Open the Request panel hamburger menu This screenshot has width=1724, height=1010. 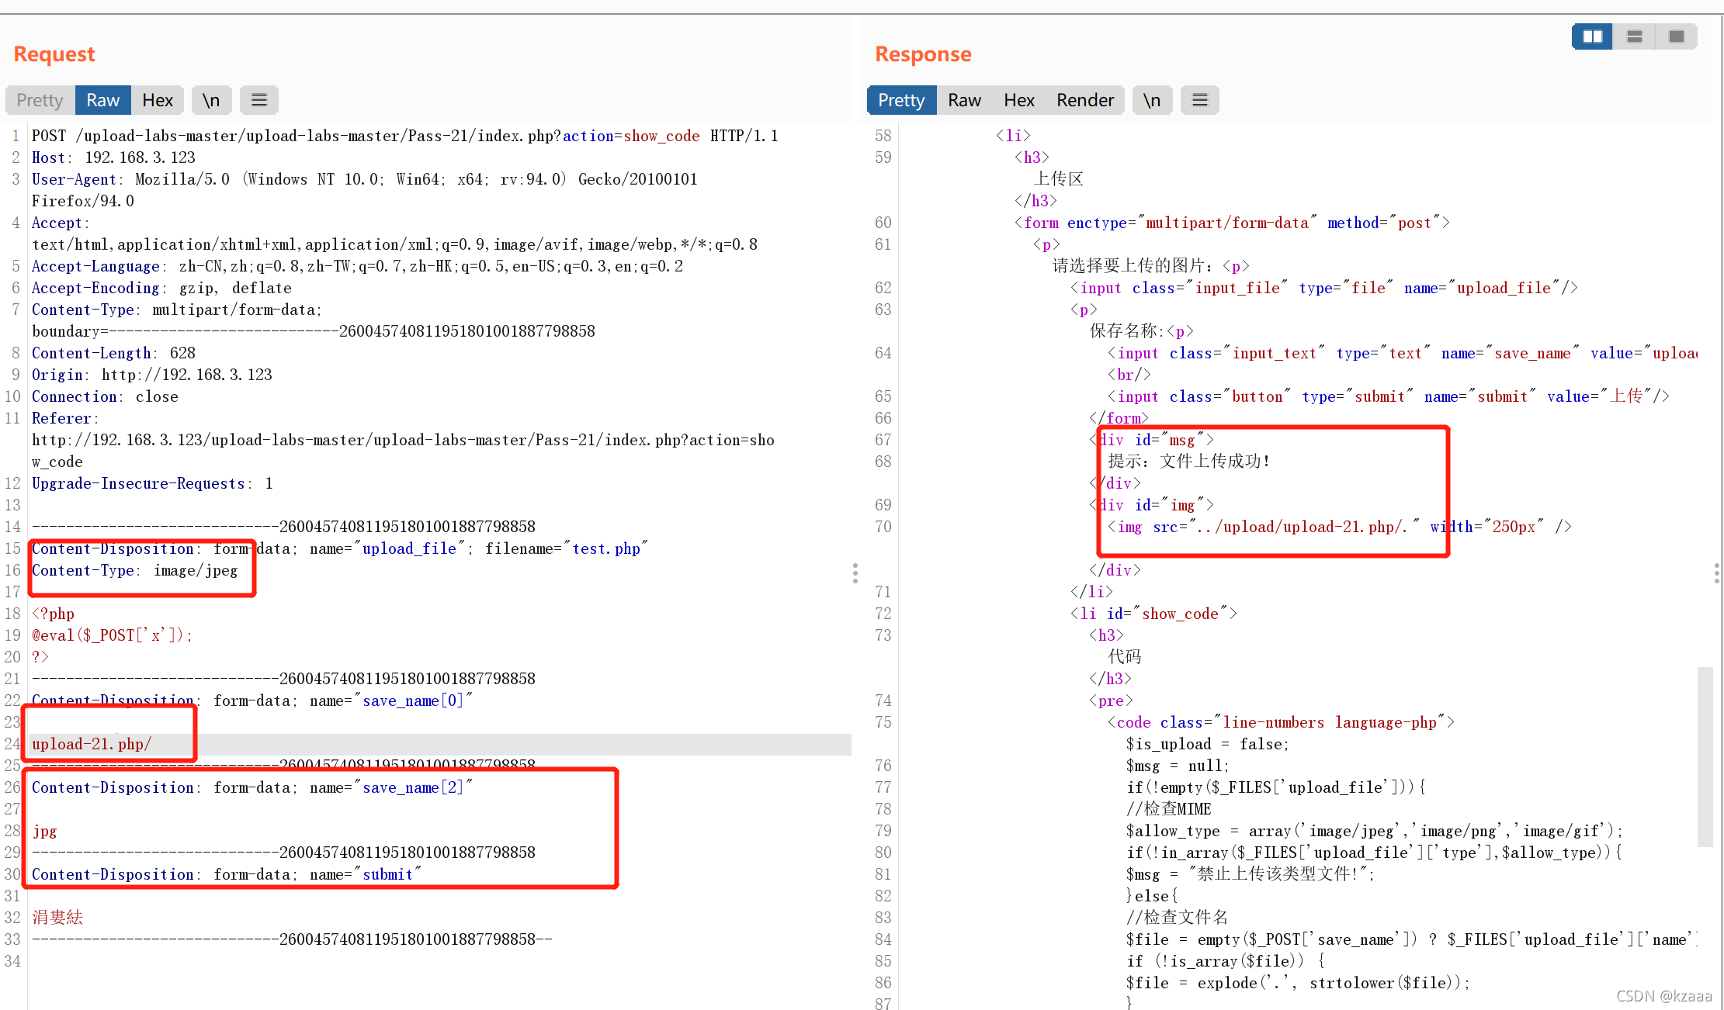click(x=259, y=100)
